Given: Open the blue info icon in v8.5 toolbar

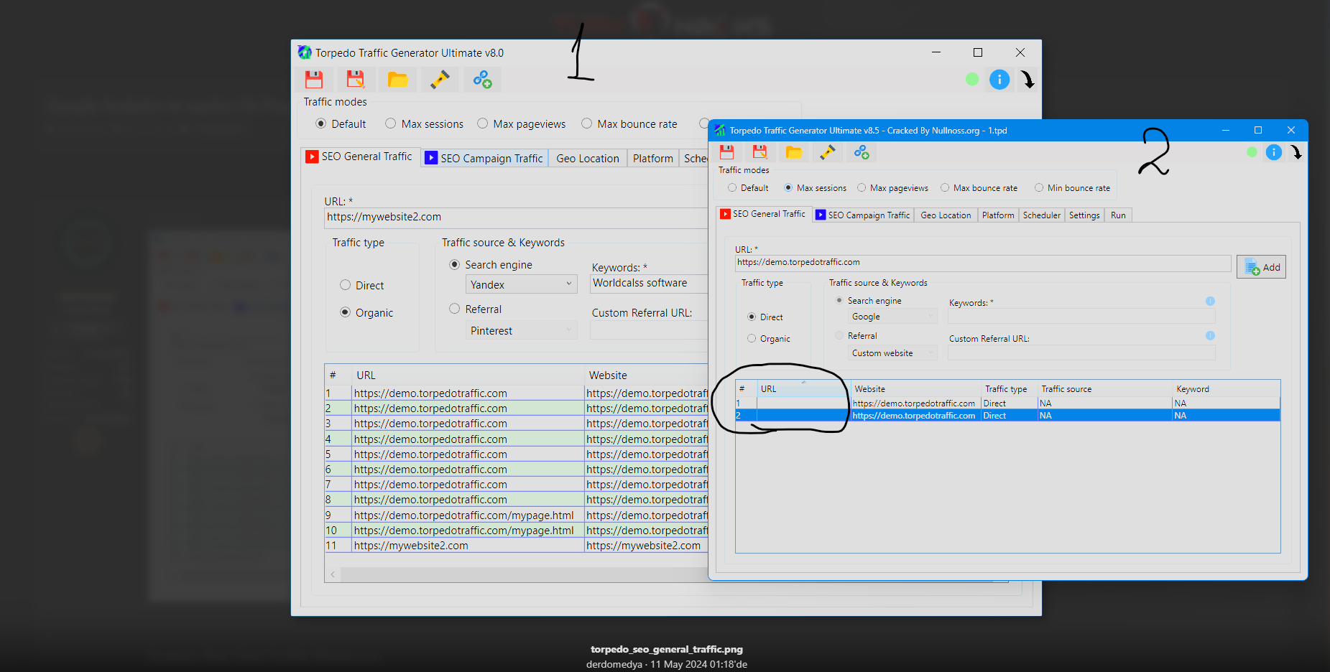Looking at the screenshot, I should click(x=1274, y=152).
